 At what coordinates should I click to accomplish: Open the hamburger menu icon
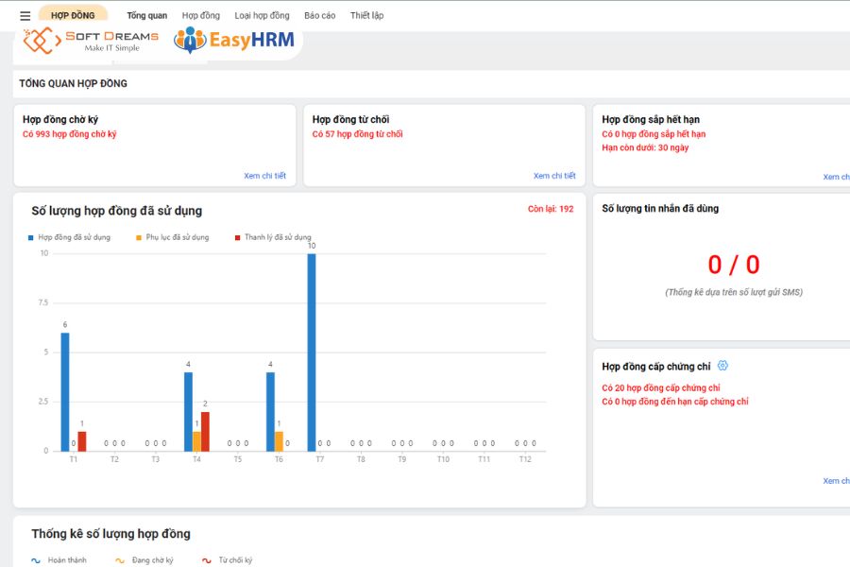coord(25,16)
